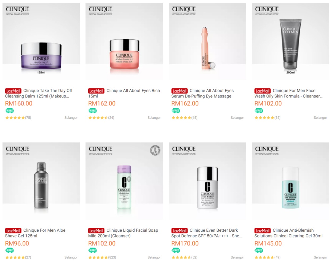The width and height of the screenshot is (332, 263).
Task: Open Clinique For Men Face Wash product title
Action: tap(288, 93)
